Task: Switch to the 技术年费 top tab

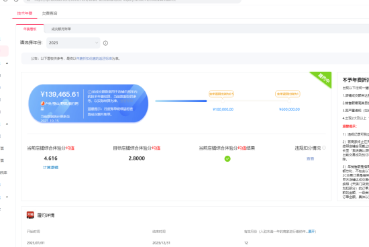Action: pyautogui.click(x=25, y=13)
